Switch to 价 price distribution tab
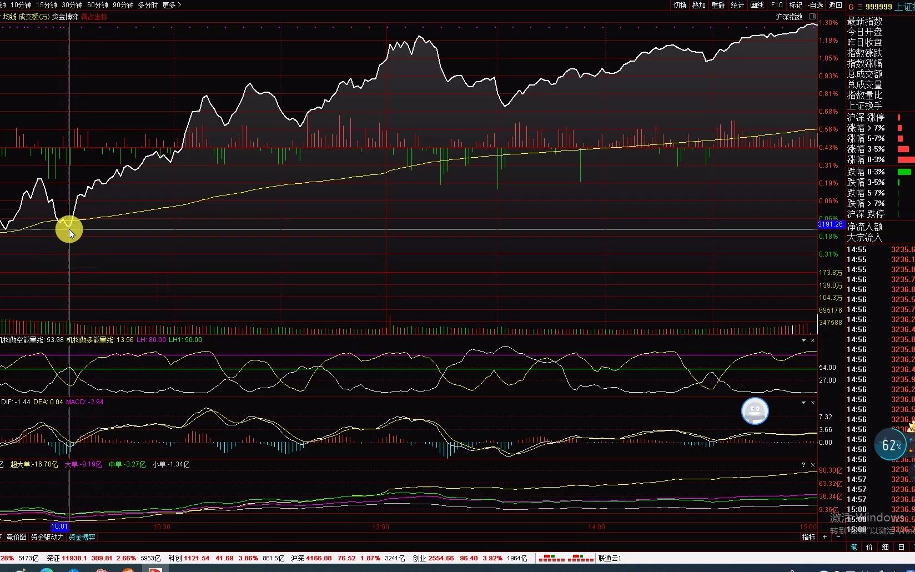This screenshot has width=915, height=572. (x=869, y=547)
